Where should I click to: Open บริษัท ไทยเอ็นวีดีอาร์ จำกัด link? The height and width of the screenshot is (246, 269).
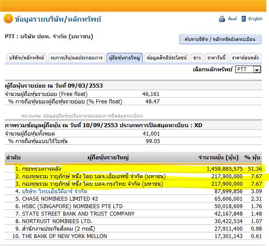point(55,191)
